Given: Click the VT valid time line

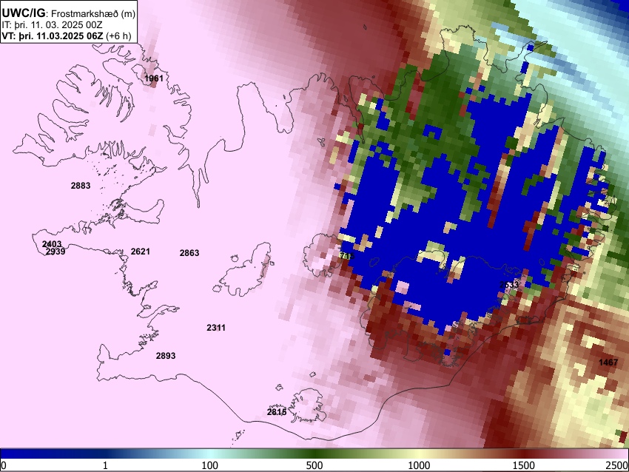Looking at the screenshot, I should [x=66, y=36].
